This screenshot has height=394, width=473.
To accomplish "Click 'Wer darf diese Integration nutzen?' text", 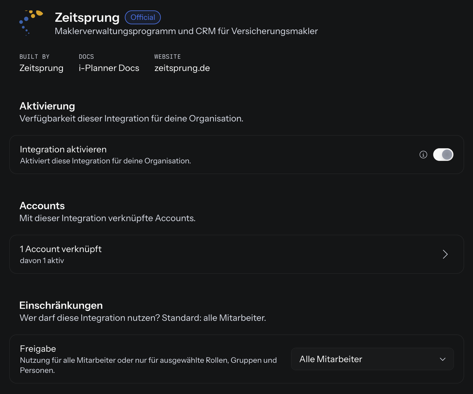I will [x=143, y=318].
